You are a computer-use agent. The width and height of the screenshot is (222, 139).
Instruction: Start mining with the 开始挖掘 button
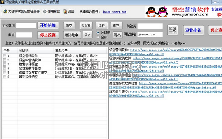[48, 26]
